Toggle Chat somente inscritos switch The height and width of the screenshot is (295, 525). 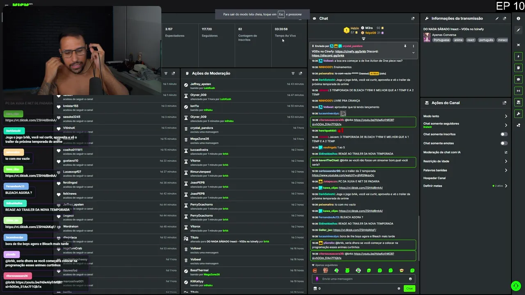point(504,134)
